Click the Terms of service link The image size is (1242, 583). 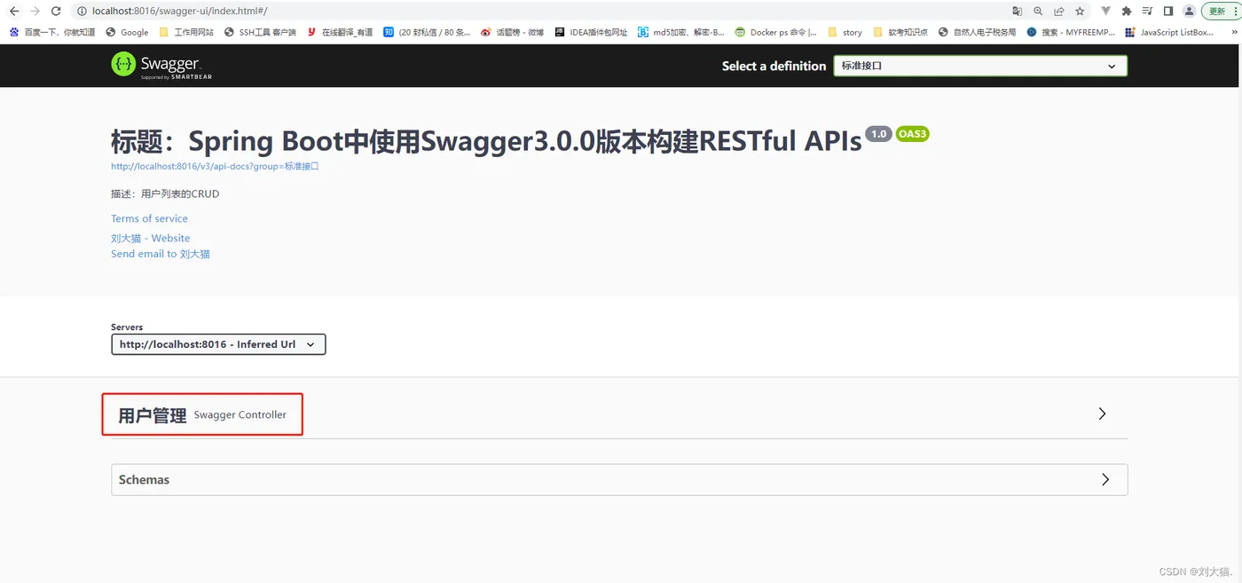click(x=149, y=218)
